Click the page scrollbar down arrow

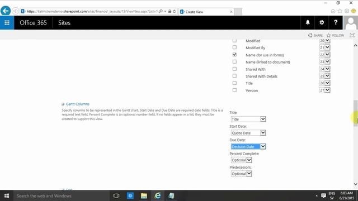pos(355,184)
